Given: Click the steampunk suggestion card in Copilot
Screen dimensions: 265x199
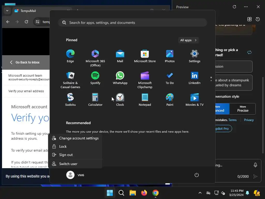Looking at the screenshot, I should click(234, 83).
